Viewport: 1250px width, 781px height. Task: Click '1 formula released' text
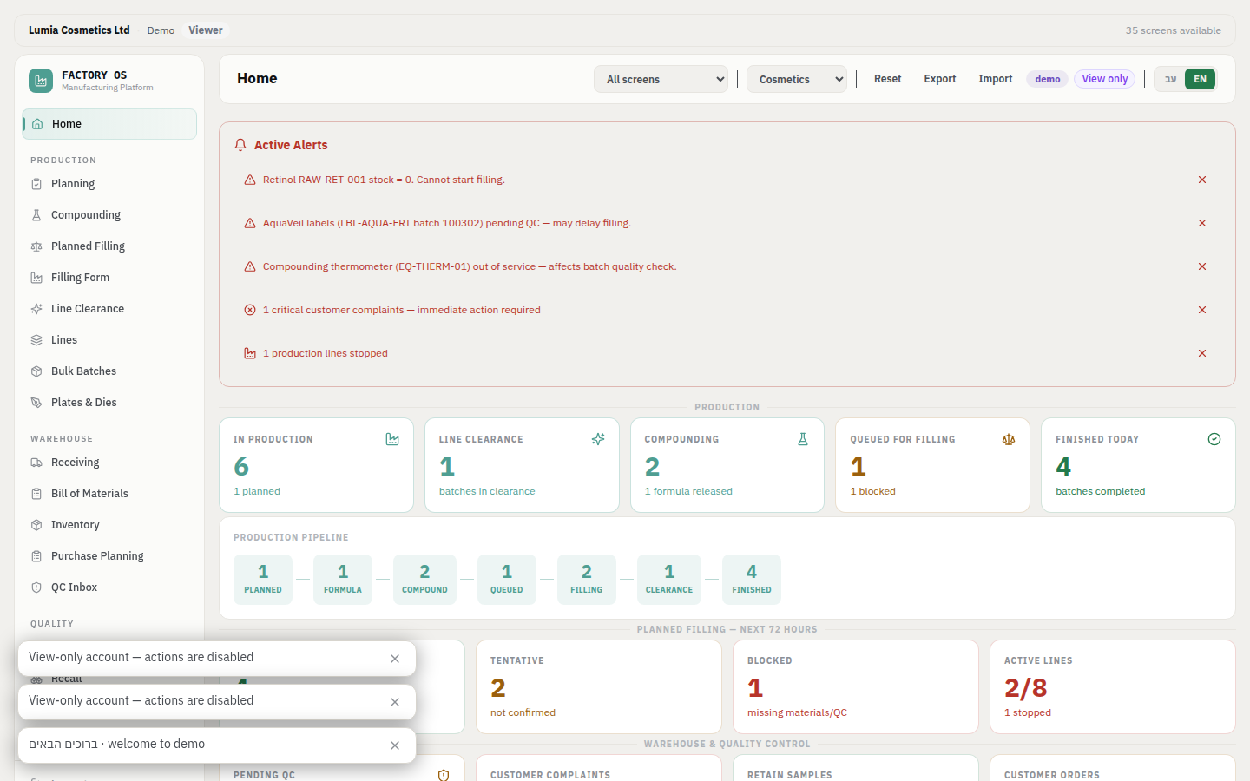[688, 491]
